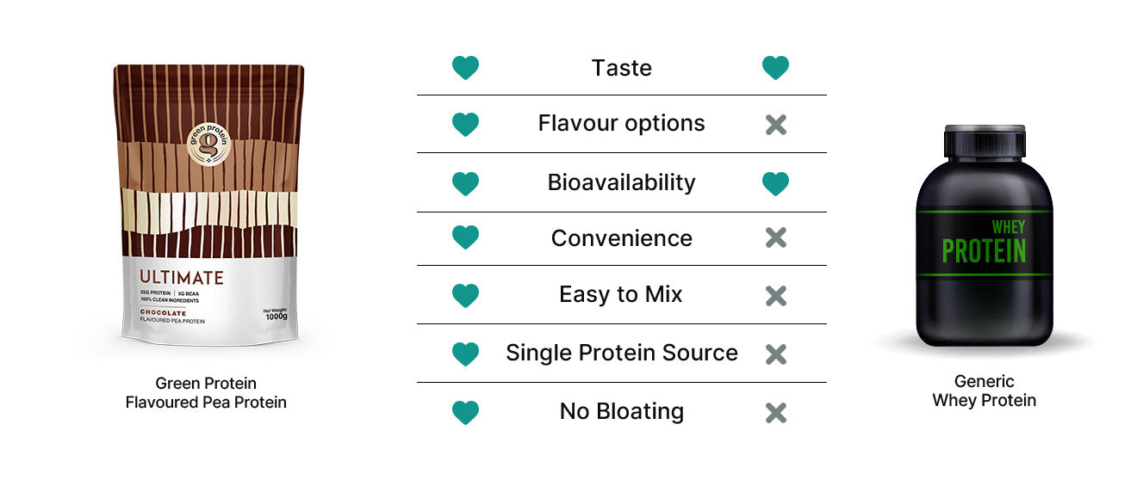Click the Taste row label
Image resolution: width=1137 pixels, height=480 pixels.
coord(621,68)
